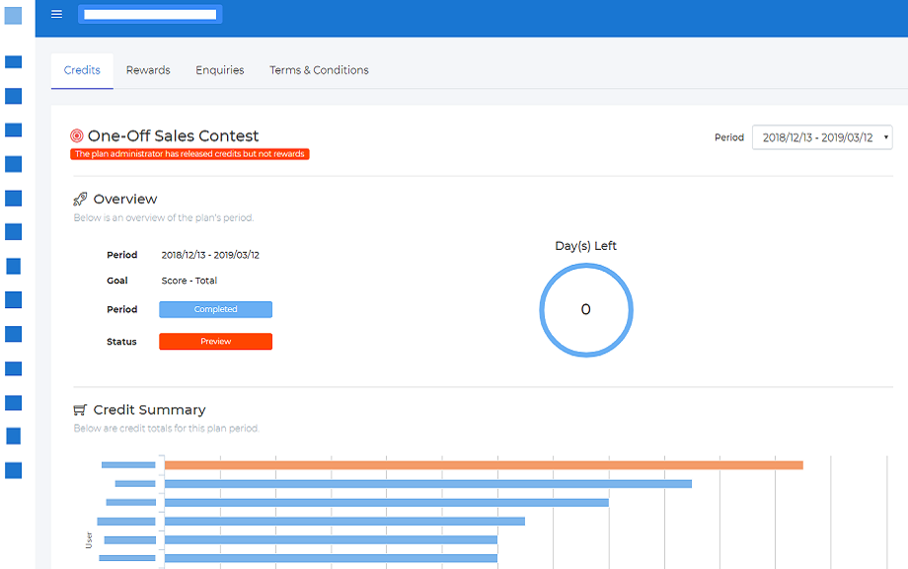
Task: Click the dropdown arrow on the period selector
Action: click(884, 137)
